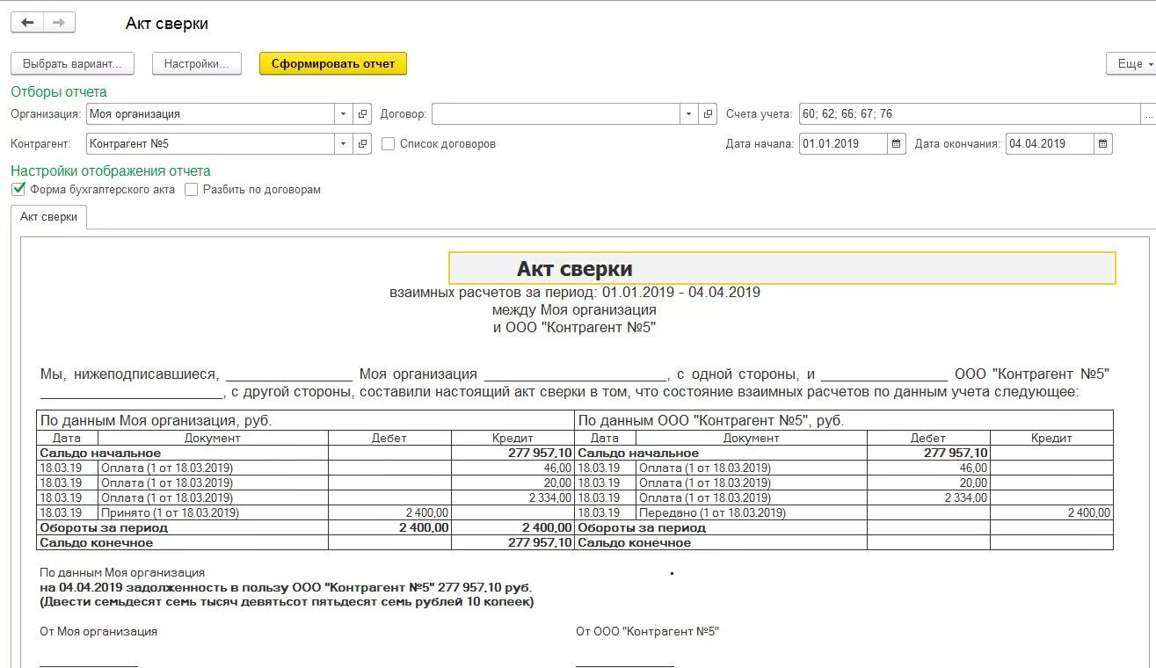Select the header По данным Моя организация, руб.
The height and width of the screenshot is (668, 1156).
(x=156, y=421)
